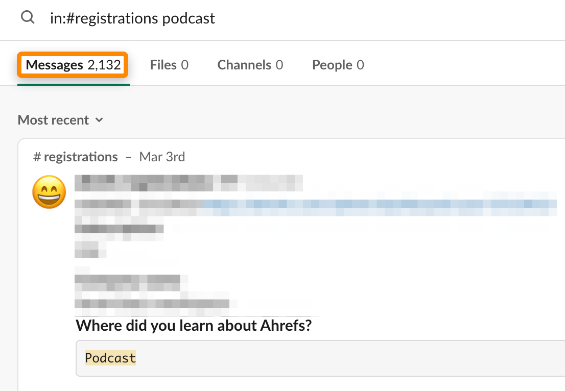Open the 'Most recent' sort dropdown

click(x=54, y=120)
